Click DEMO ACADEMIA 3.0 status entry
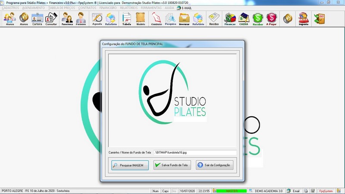This screenshot has width=345, height=194. point(268,191)
